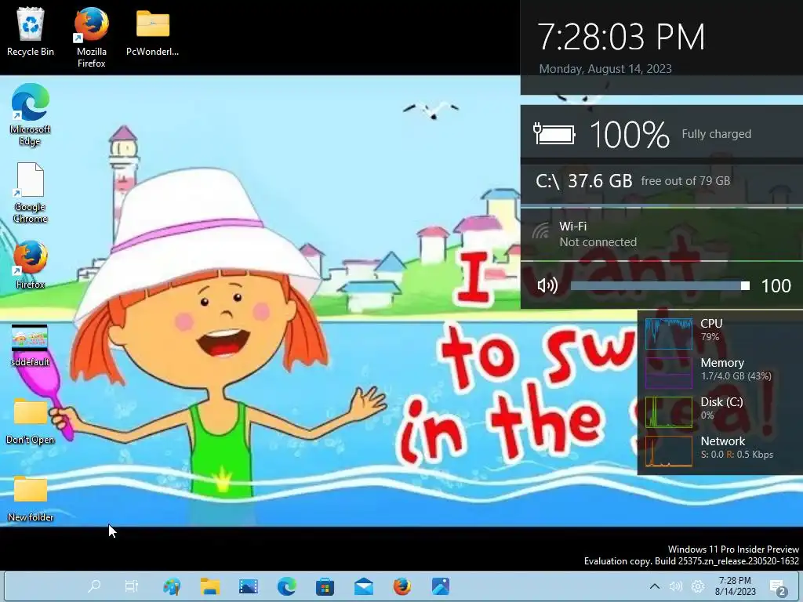Click the Memory 1.7/4.0 GB (43%) reading
The width and height of the screenshot is (803, 602).
[x=736, y=376]
